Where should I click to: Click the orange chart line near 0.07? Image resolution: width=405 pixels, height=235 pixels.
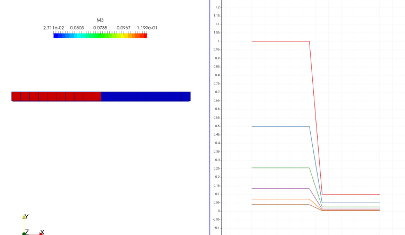(x=280, y=199)
